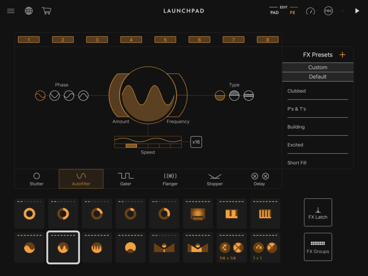Select the Delay effect
Viewport: 368px width, 276px height.
pyautogui.click(x=259, y=179)
